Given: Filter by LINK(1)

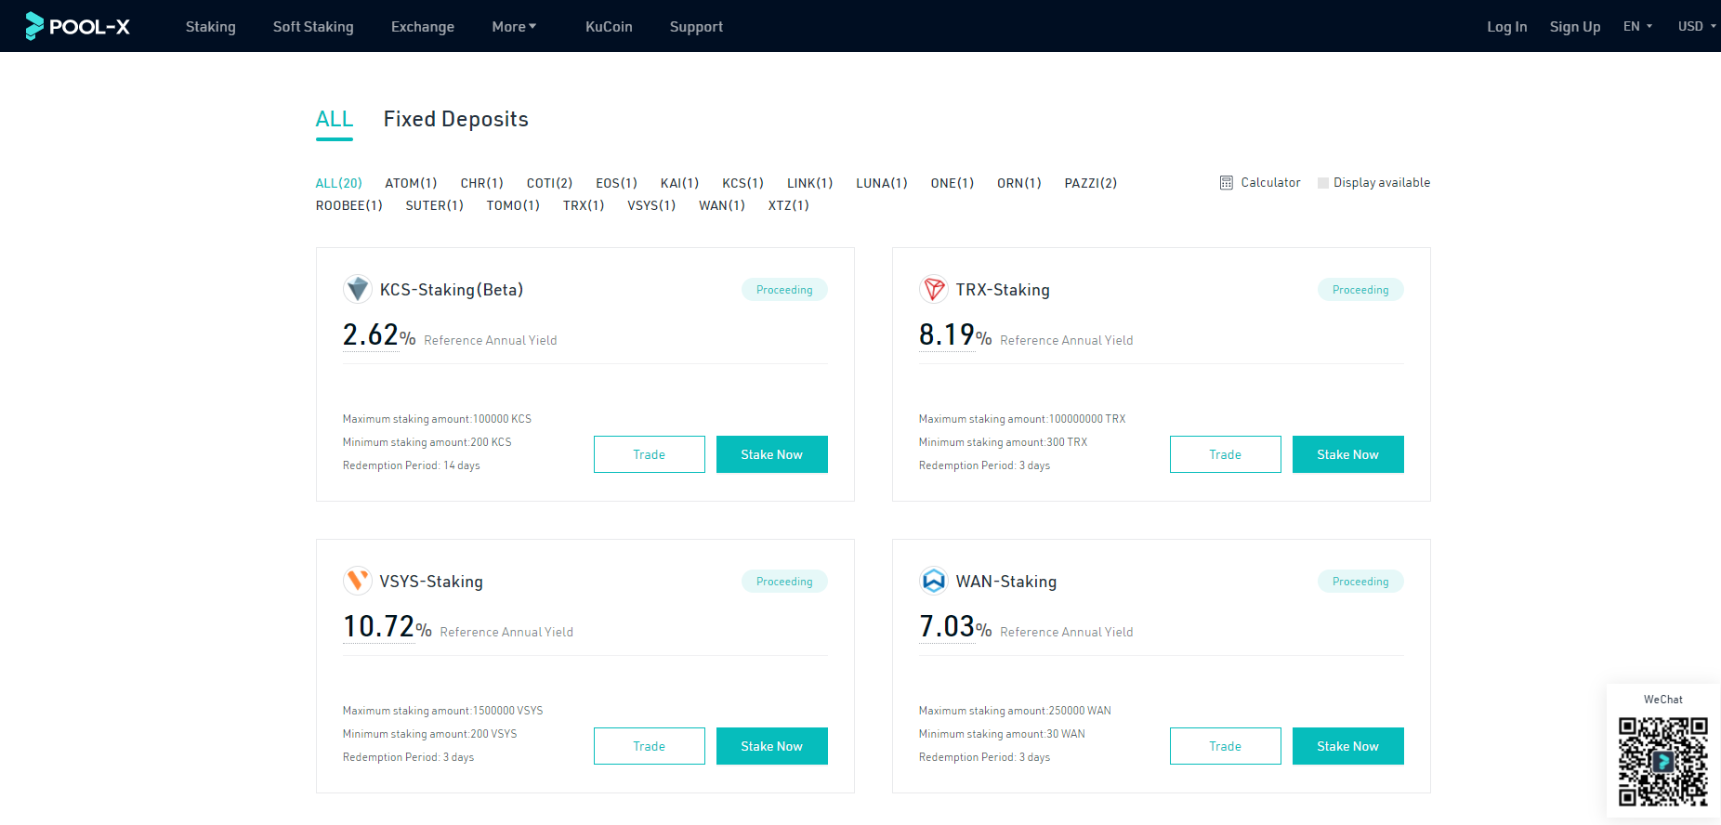Looking at the screenshot, I should (x=810, y=183).
